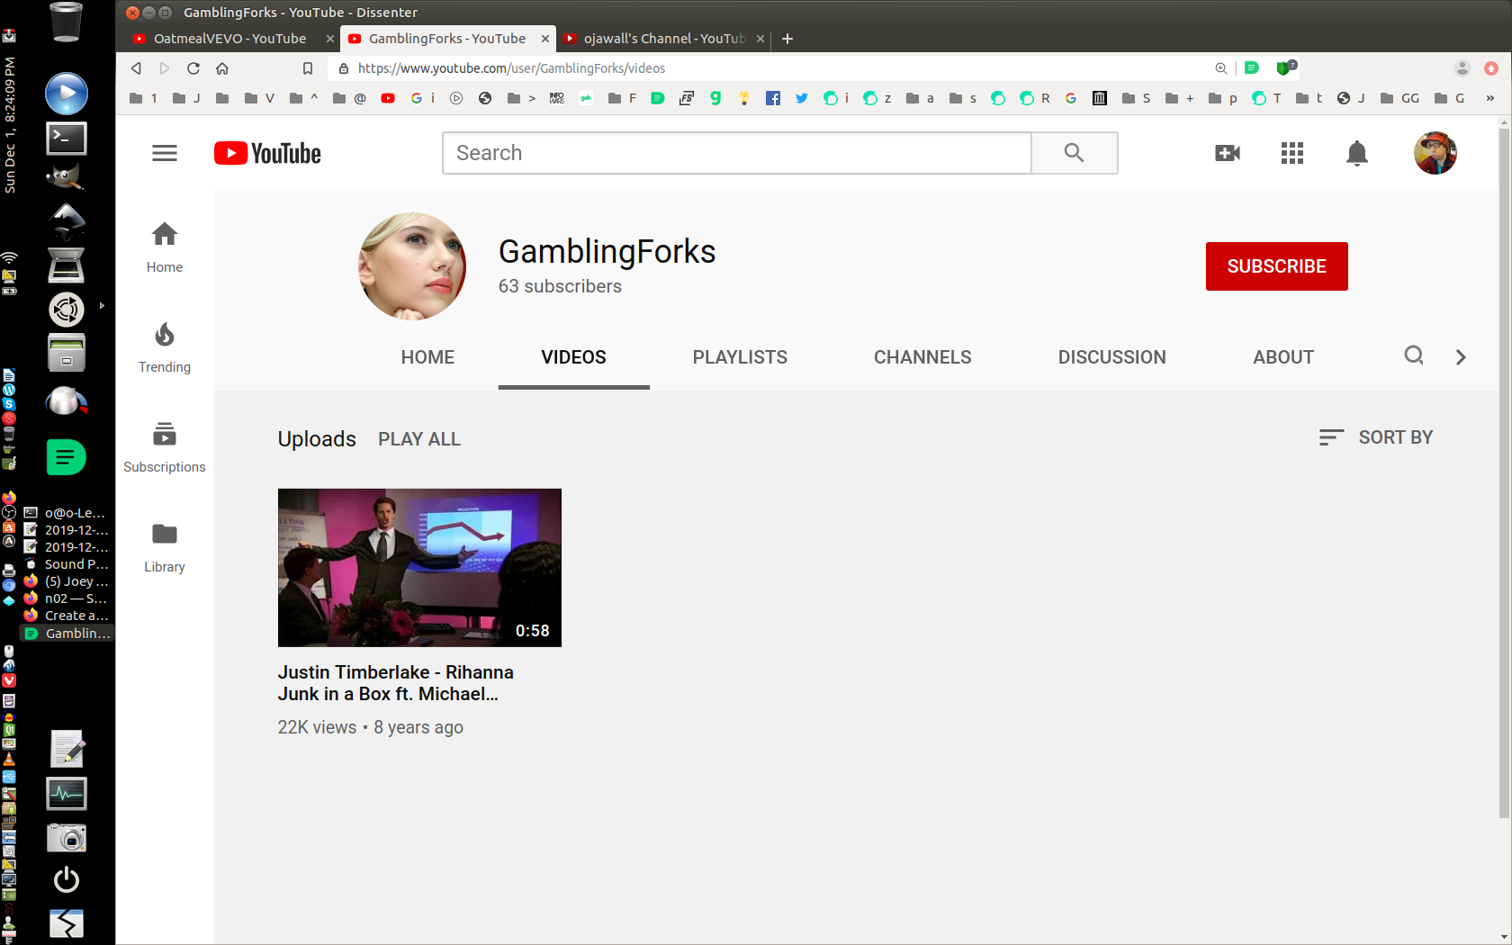The image size is (1512, 945).
Task: Open the system monitor dock icon
Action: click(67, 793)
